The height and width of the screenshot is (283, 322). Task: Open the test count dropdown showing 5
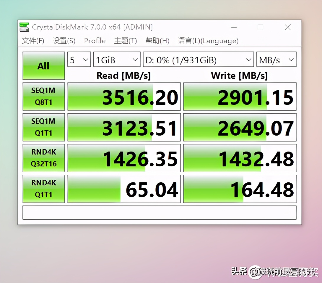pyautogui.click(x=79, y=59)
